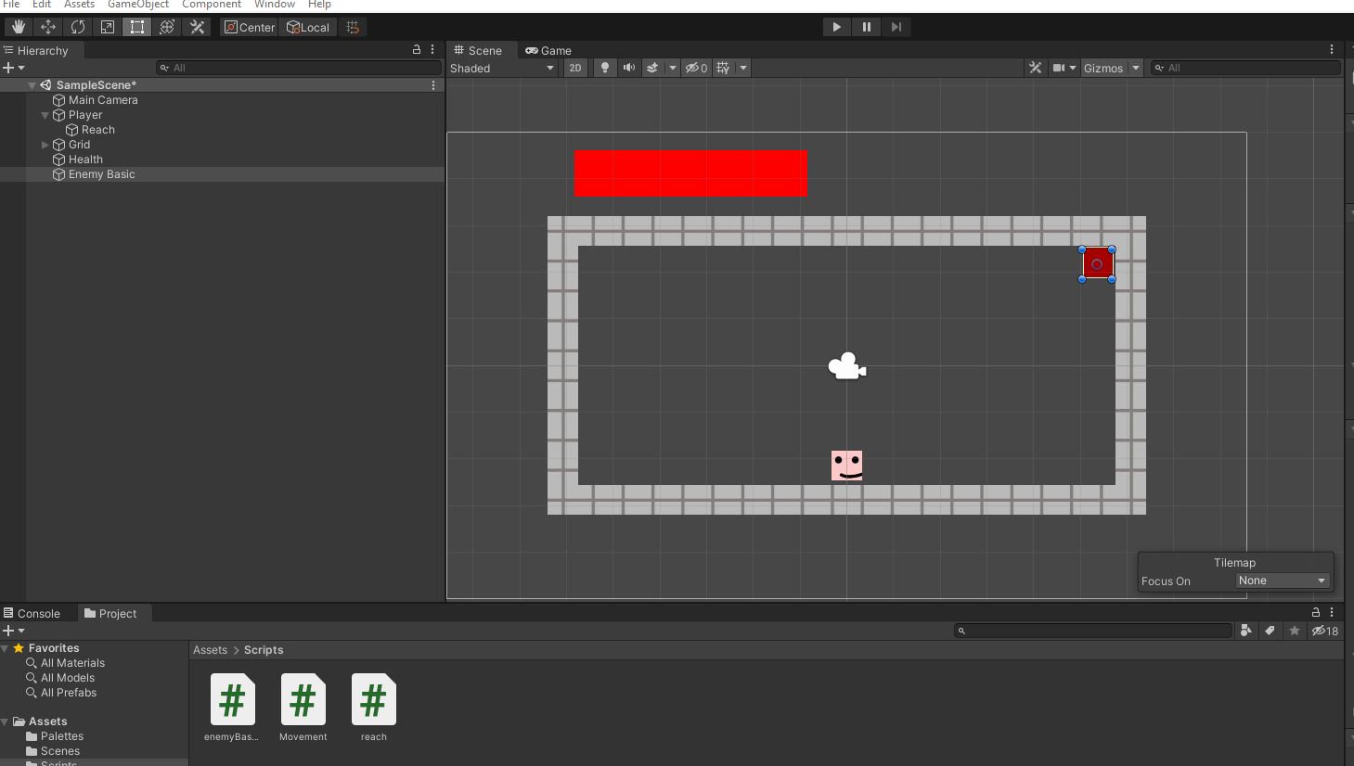Toggle scene audio speaker icon

(629, 68)
